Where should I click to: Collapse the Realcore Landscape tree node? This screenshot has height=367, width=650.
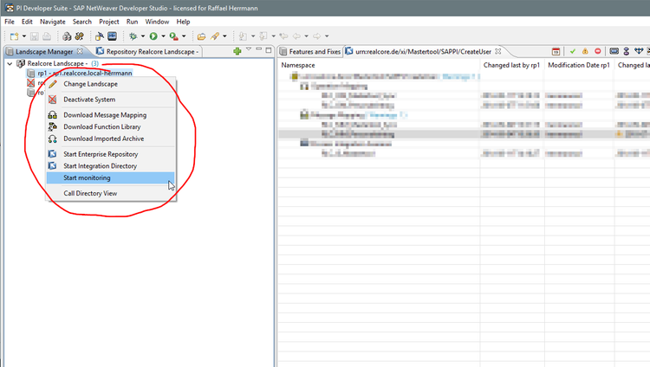[x=10, y=64]
